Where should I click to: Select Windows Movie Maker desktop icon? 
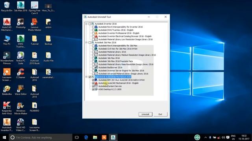20,108
